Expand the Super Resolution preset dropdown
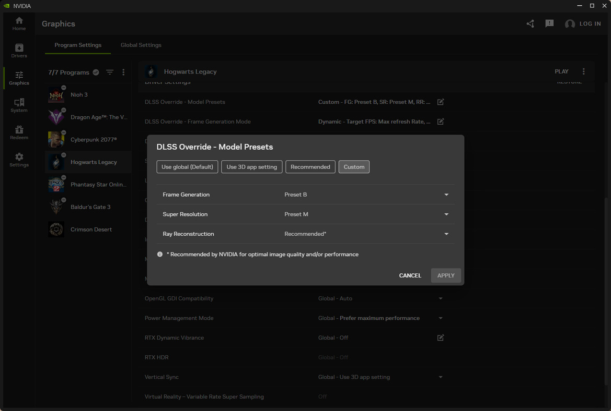Screen dimensions: 611x411 [446, 214]
